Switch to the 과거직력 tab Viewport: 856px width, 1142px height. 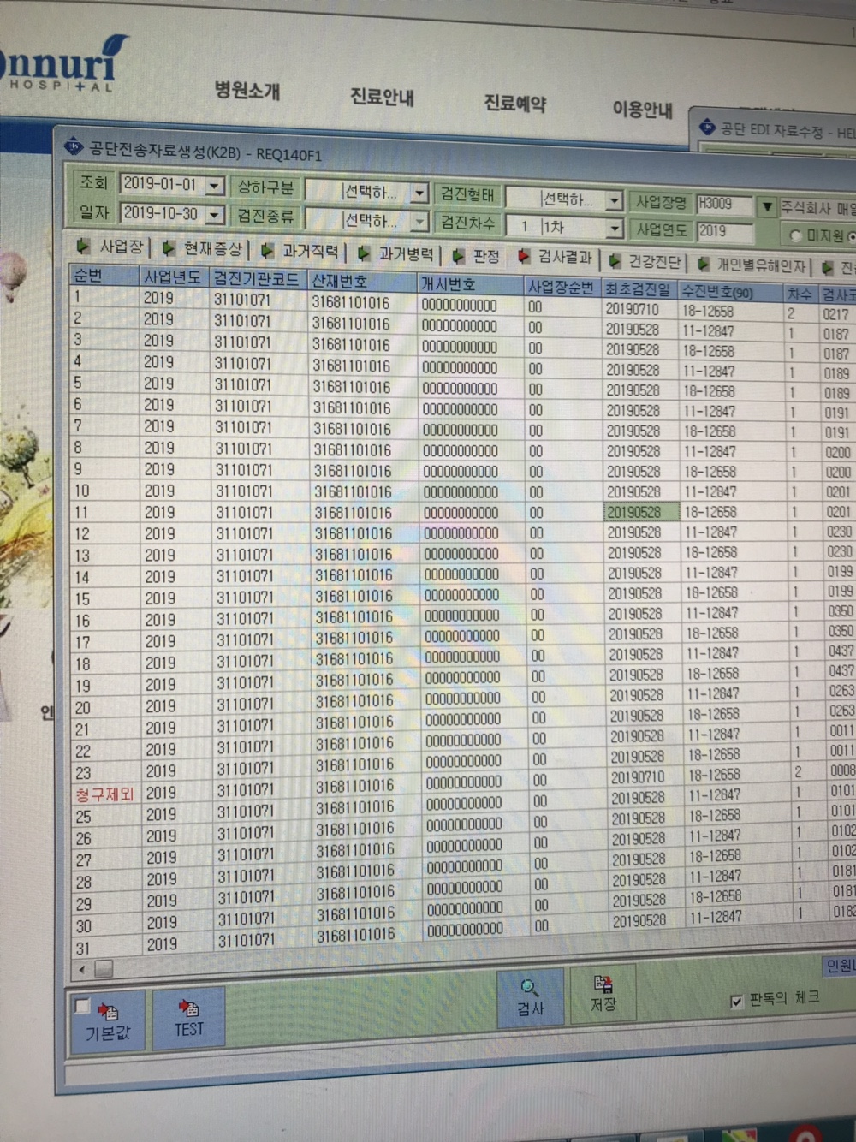[302, 251]
